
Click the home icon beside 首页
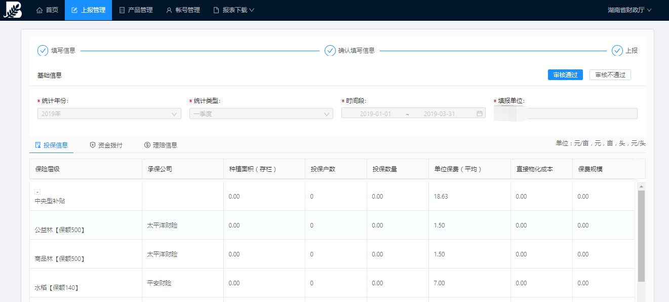point(40,10)
